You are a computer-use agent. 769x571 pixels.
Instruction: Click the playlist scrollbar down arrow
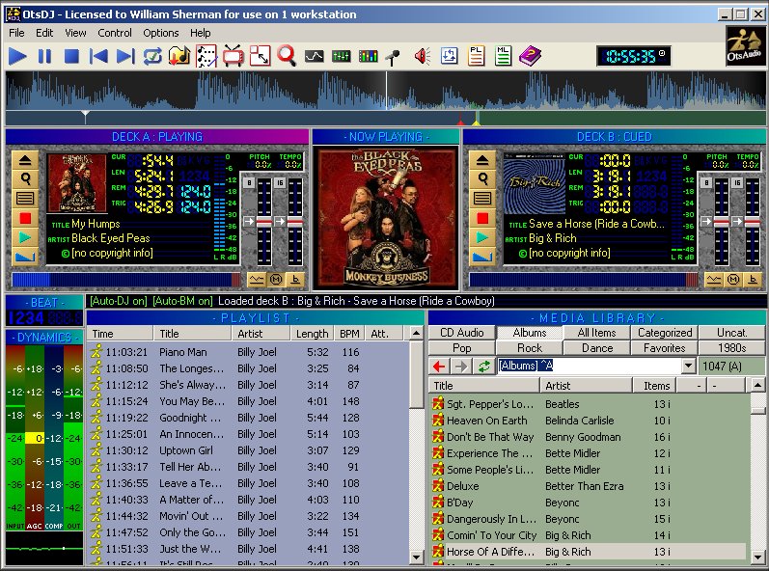point(416,557)
